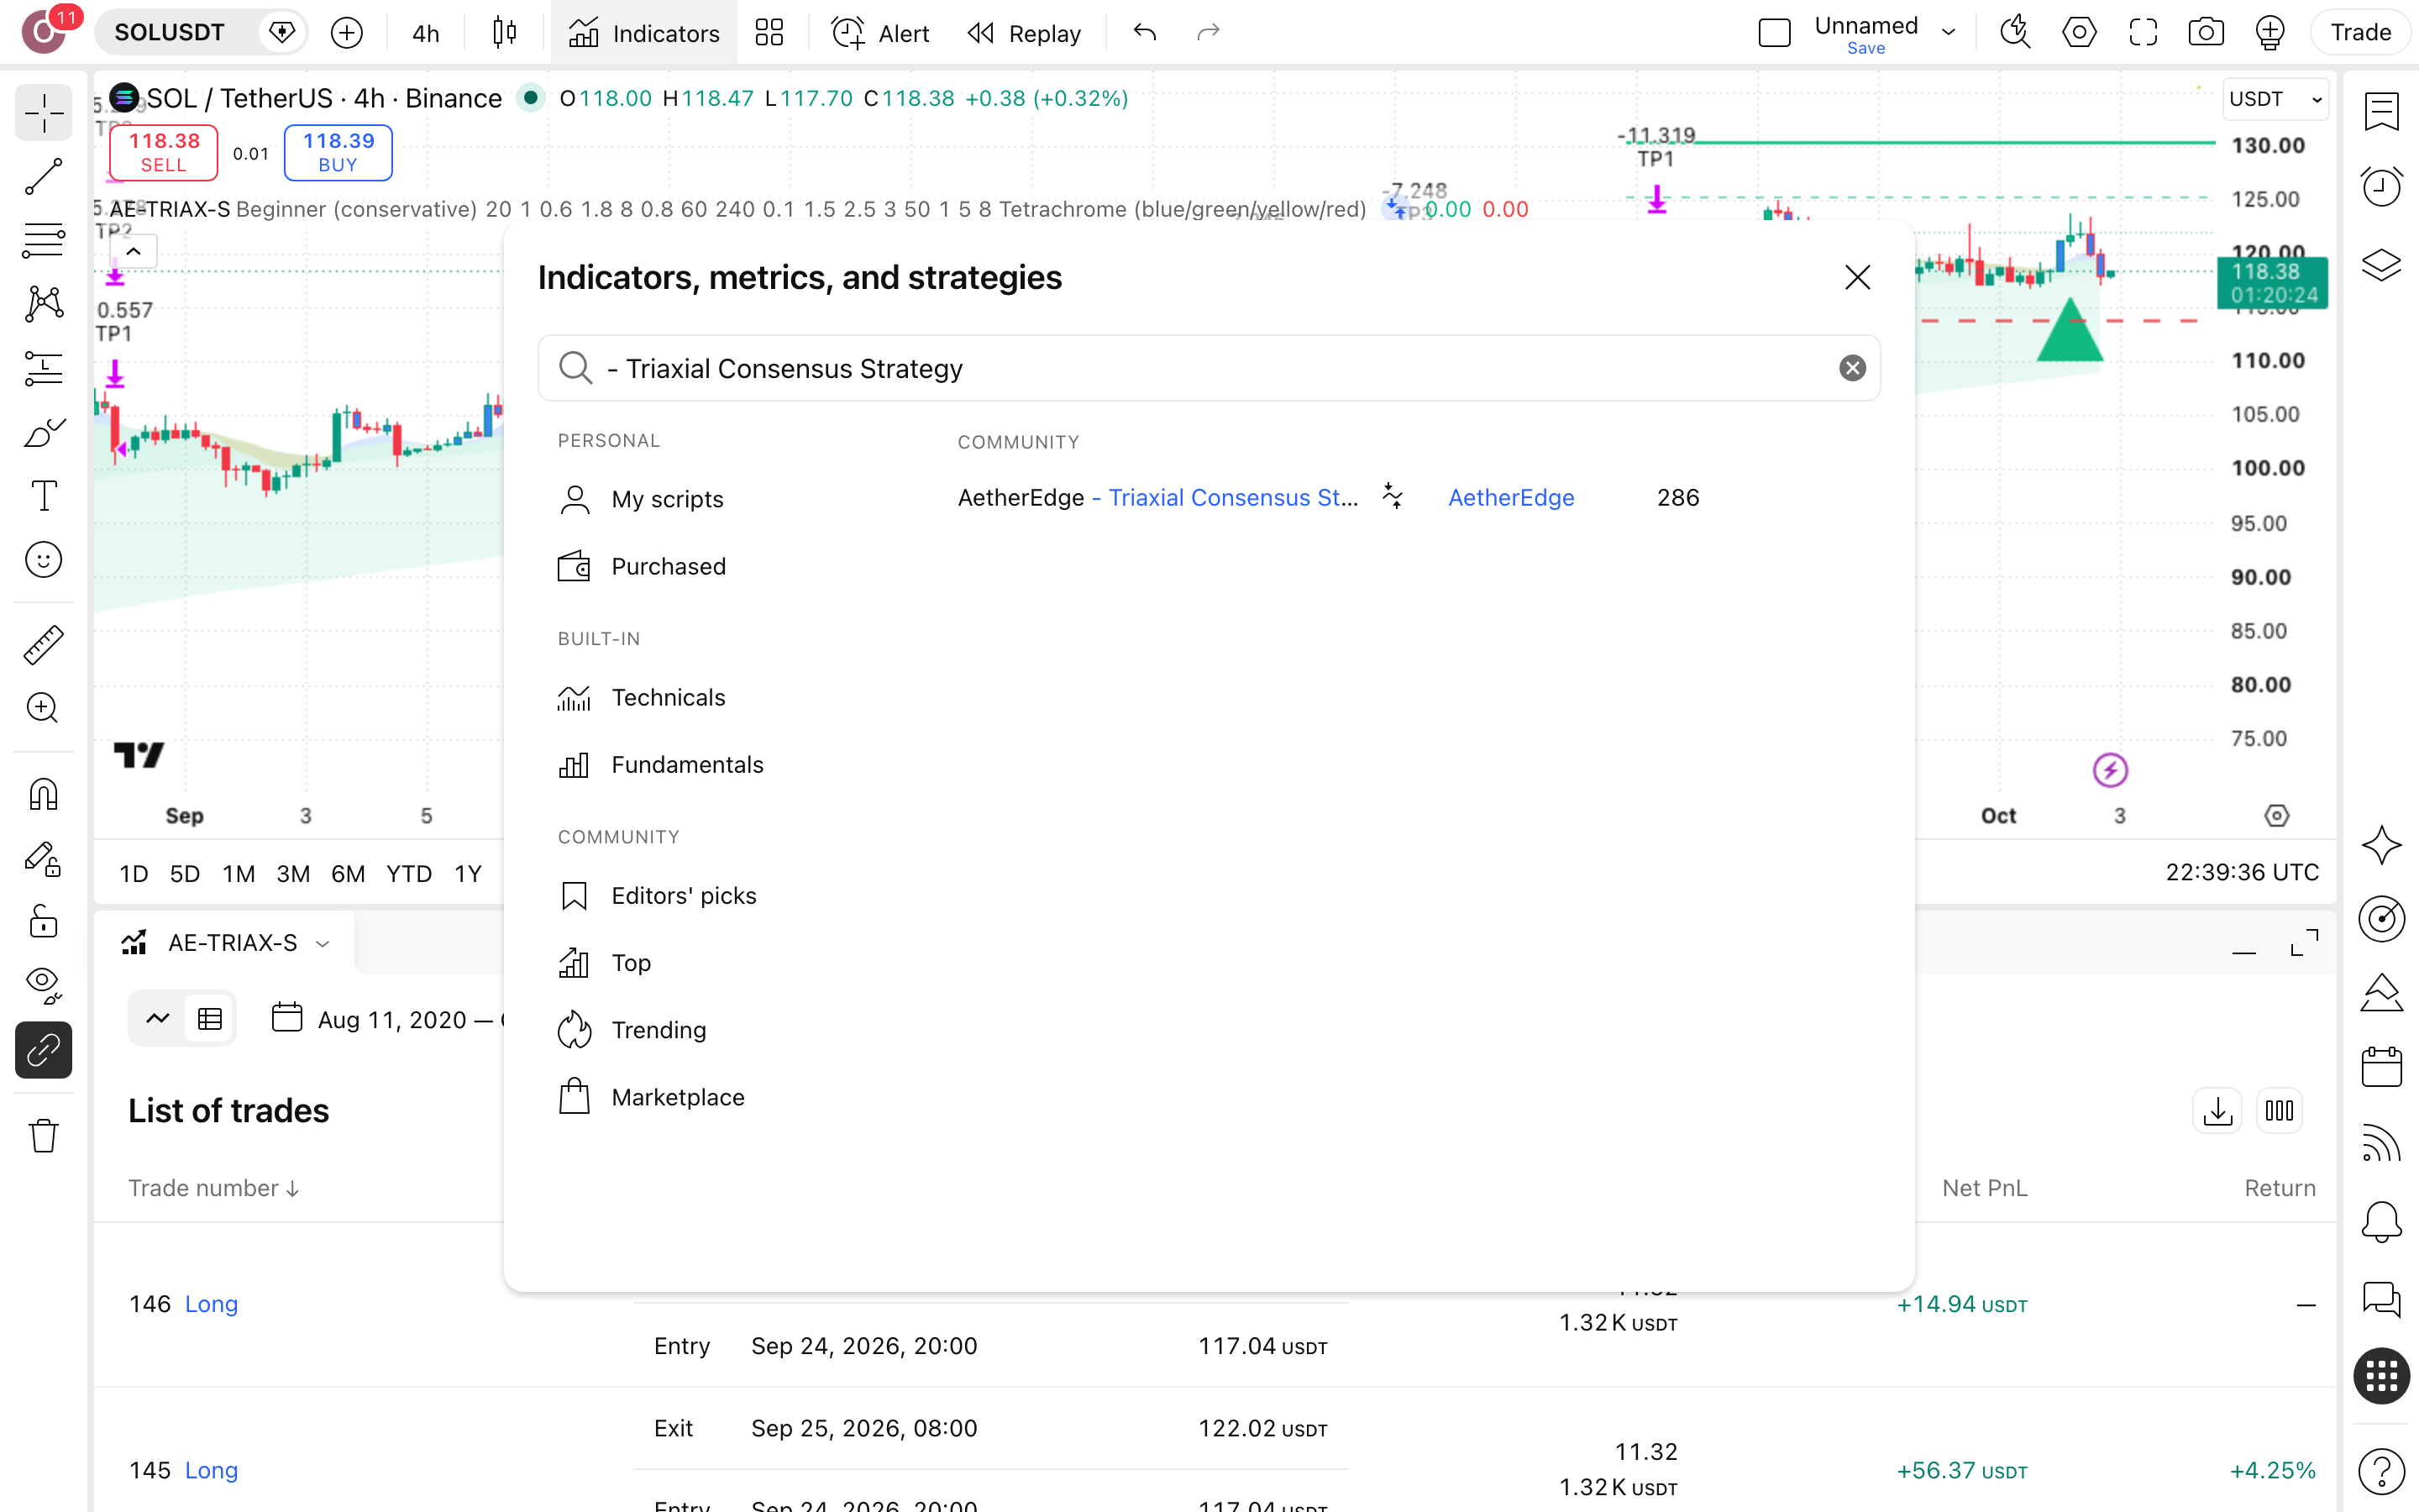Open the alerts clock panel in sidebar
Image resolution: width=2419 pixels, height=1512 pixels.
click(2381, 186)
